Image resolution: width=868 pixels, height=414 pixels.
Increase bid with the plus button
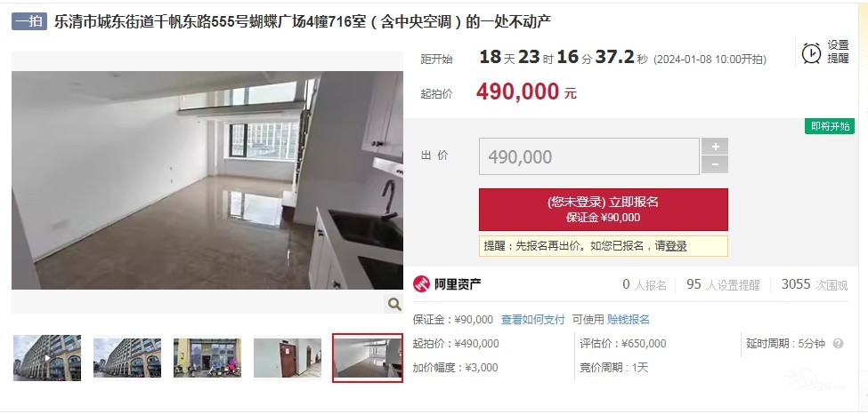click(715, 147)
